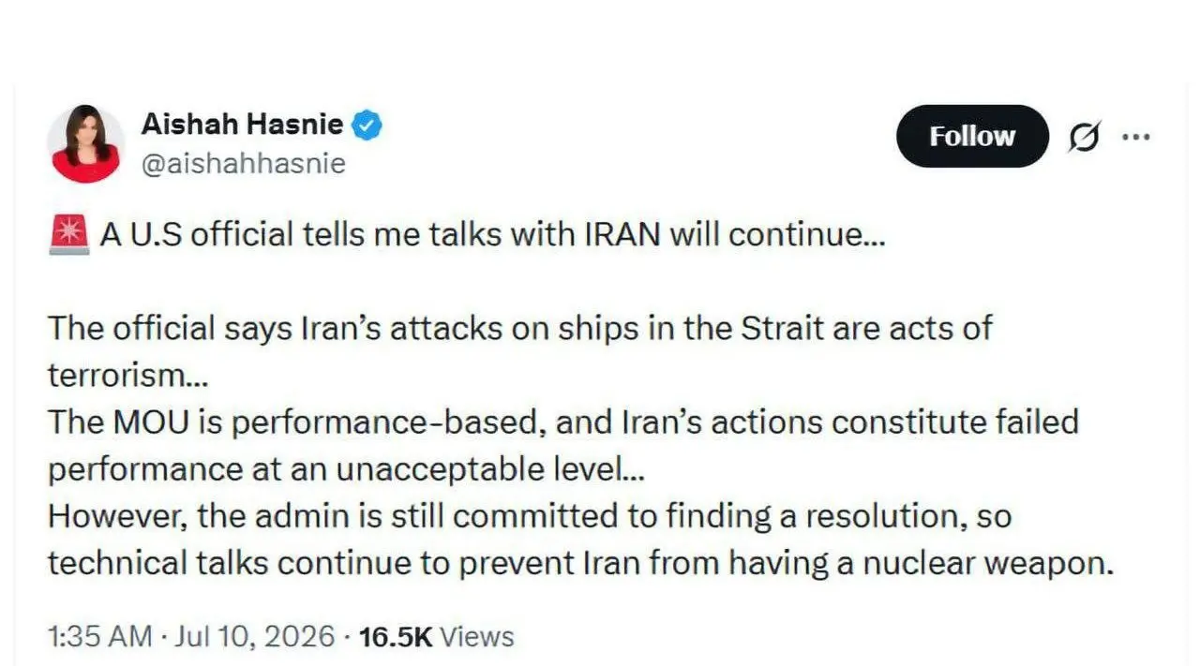This screenshot has width=1200, height=666.
Task: Click the line 'performance at an unacceptable level...'
Action: pos(346,469)
